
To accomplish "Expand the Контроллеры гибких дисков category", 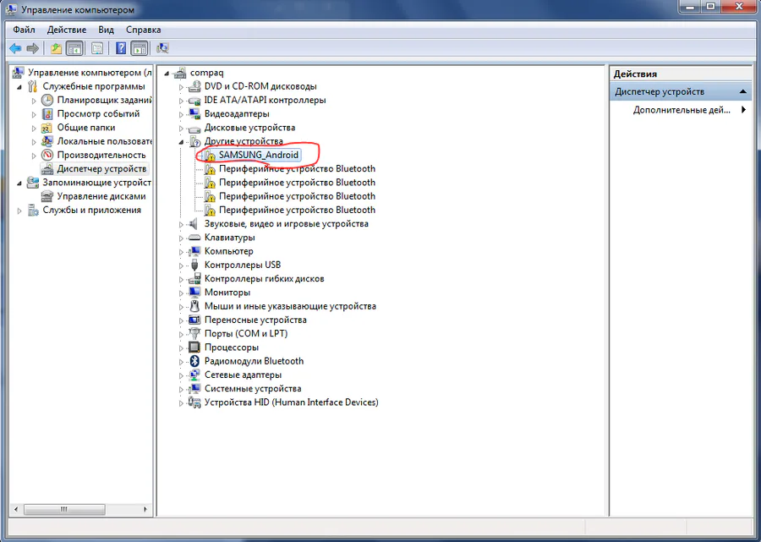I will coord(181,280).
